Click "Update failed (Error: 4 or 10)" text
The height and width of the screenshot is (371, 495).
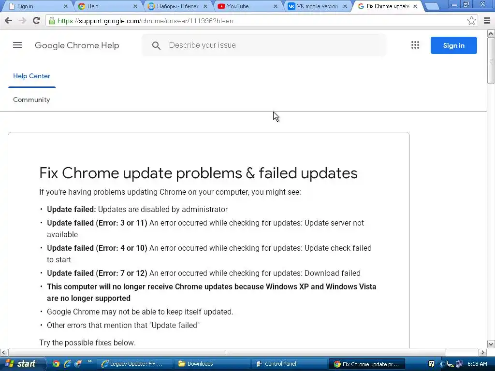point(97,248)
